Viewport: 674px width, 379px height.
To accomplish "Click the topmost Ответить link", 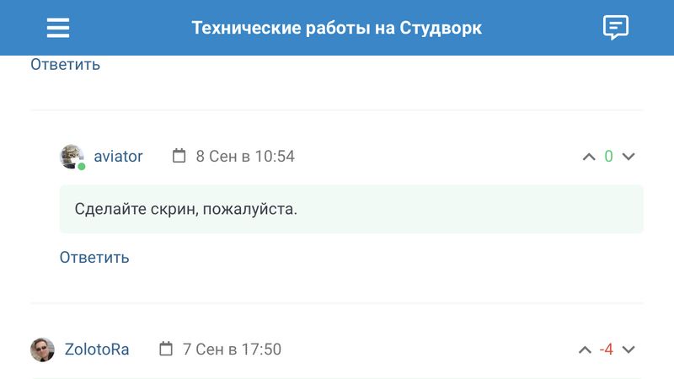I will [66, 64].
